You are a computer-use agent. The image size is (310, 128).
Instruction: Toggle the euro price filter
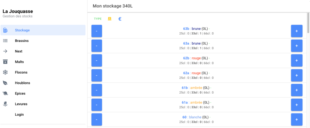click(x=120, y=19)
